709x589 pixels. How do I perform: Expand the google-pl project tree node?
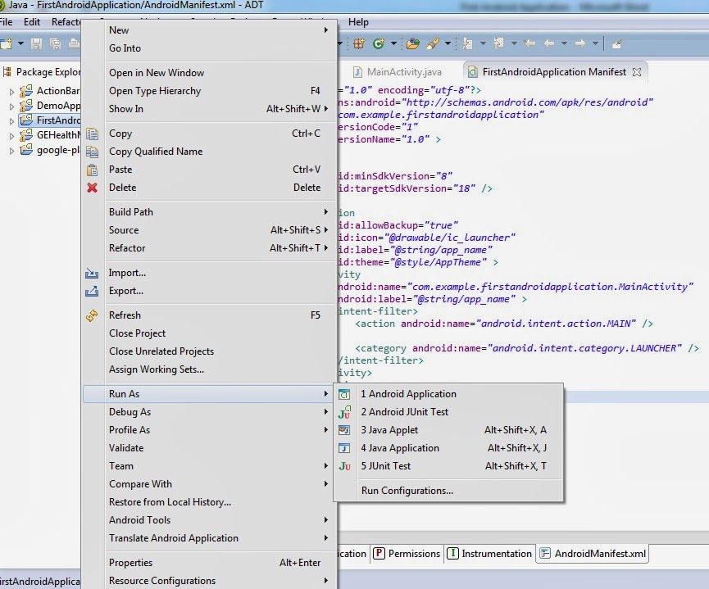pyautogui.click(x=12, y=150)
